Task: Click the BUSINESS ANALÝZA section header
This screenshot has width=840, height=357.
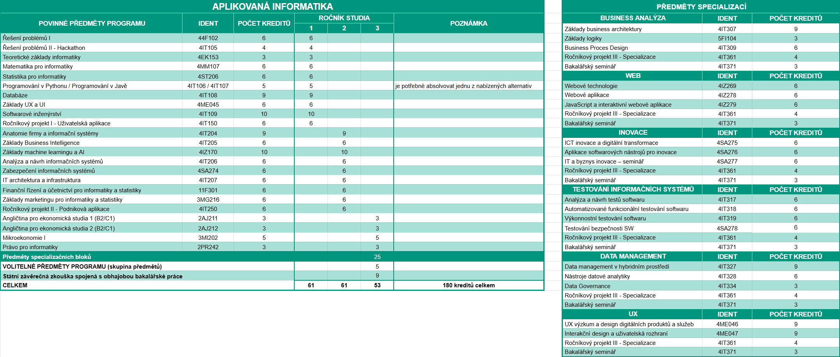Action: 633,18
